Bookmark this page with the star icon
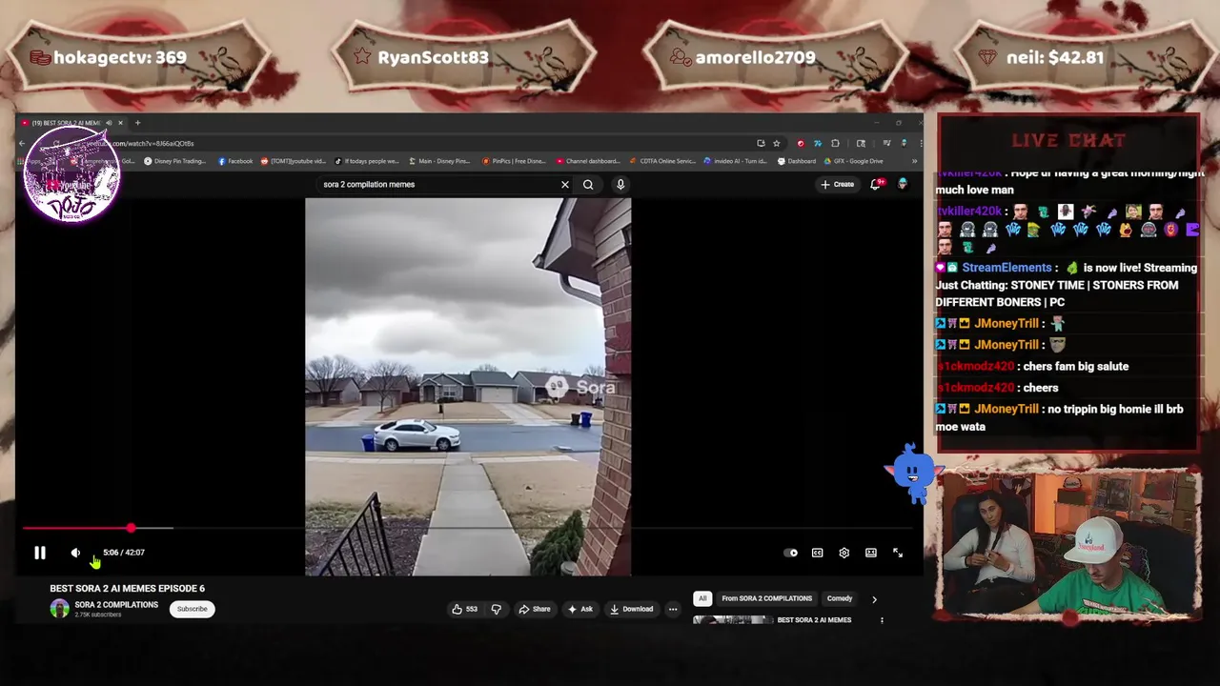The image size is (1220, 686). coord(776,144)
